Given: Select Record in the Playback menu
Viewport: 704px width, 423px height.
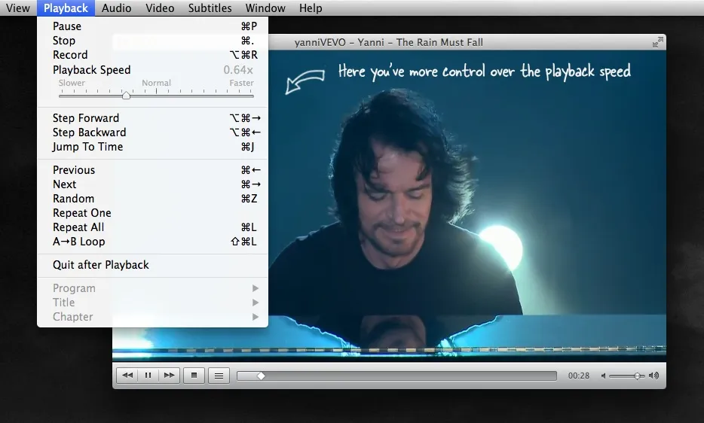Looking at the screenshot, I should point(153,55).
